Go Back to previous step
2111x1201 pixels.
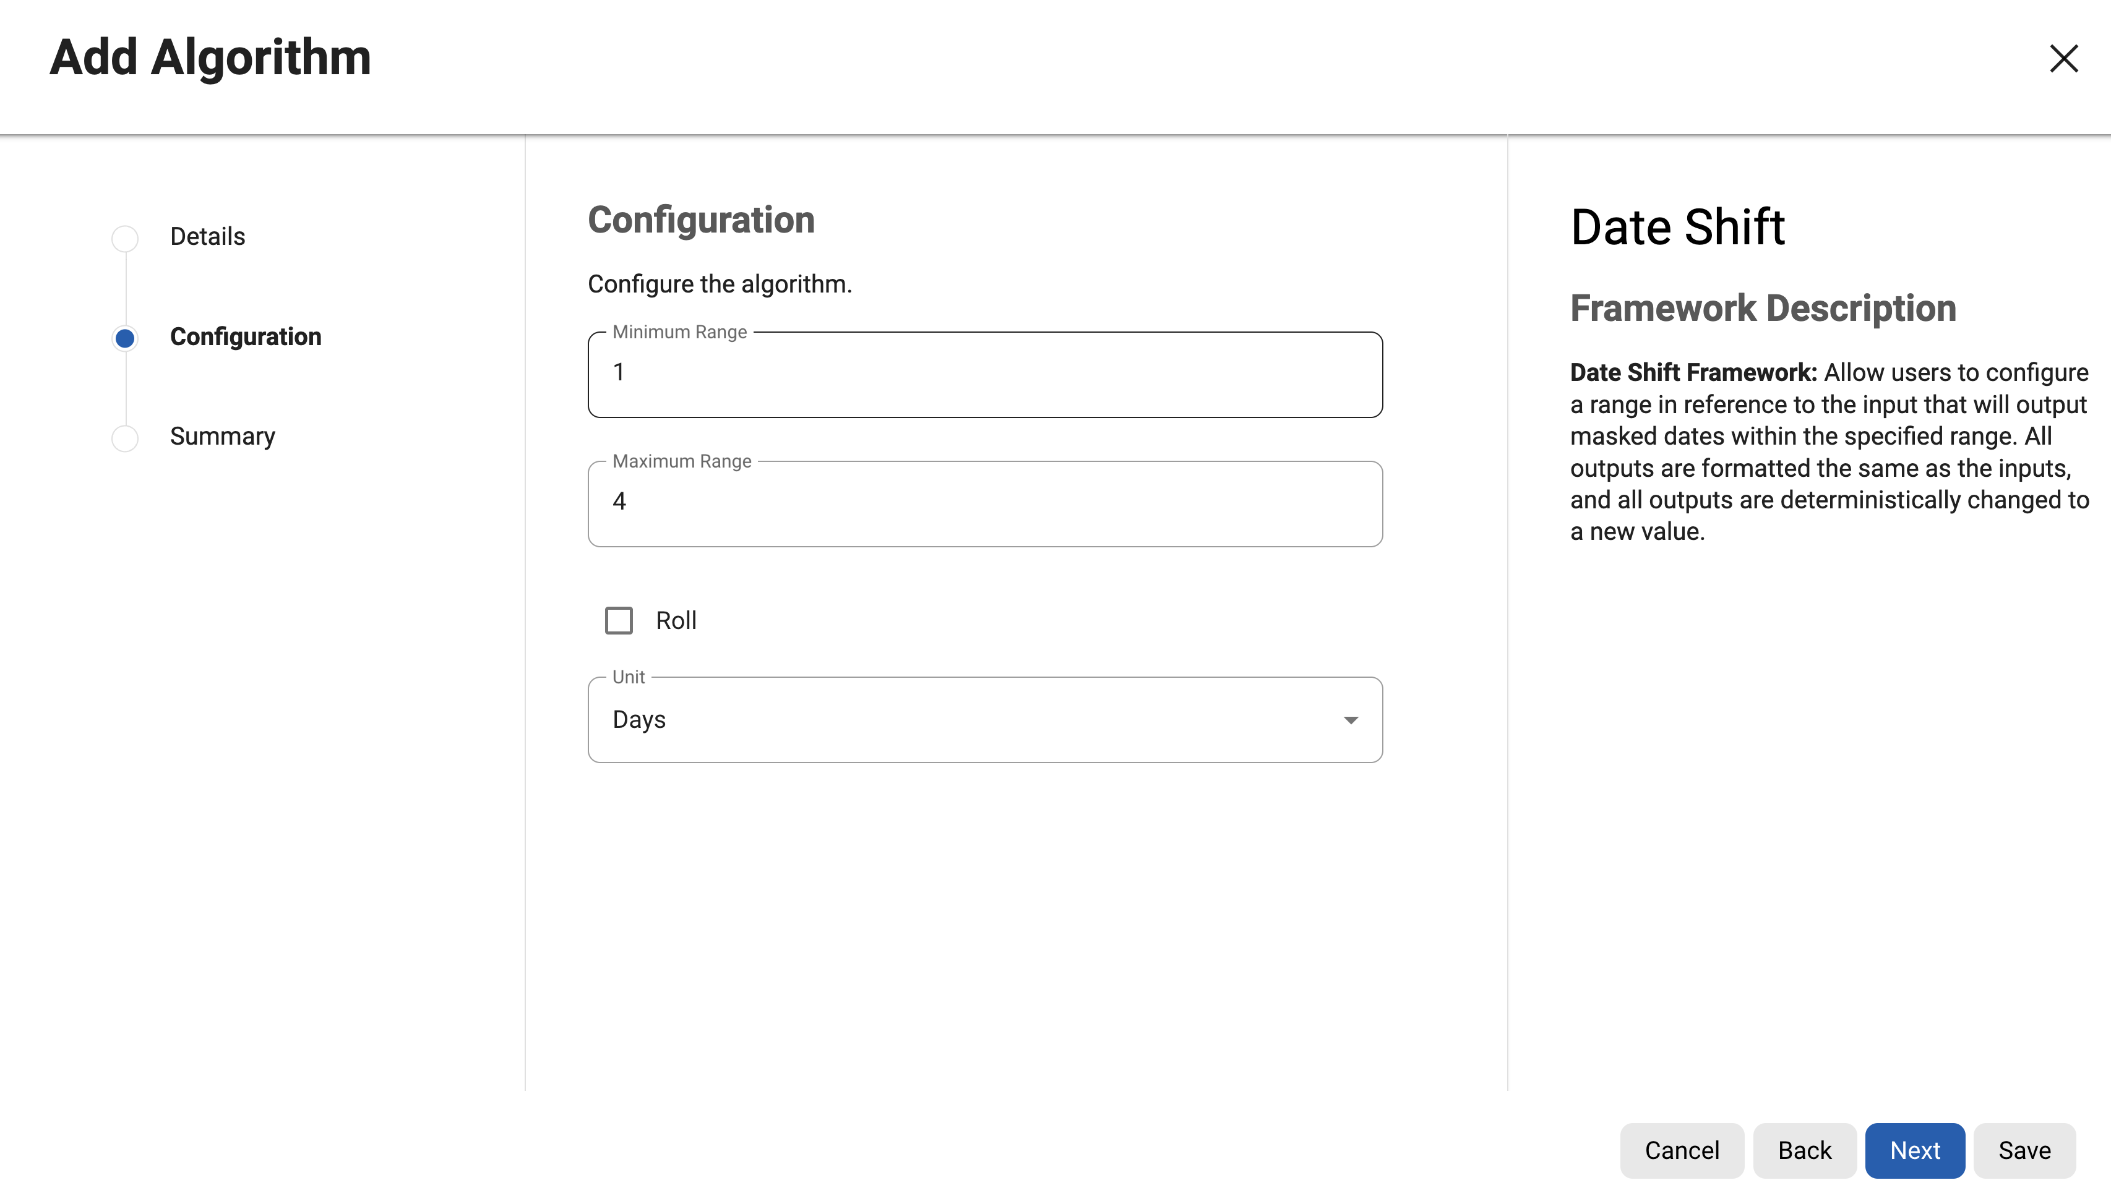(1804, 1150)
